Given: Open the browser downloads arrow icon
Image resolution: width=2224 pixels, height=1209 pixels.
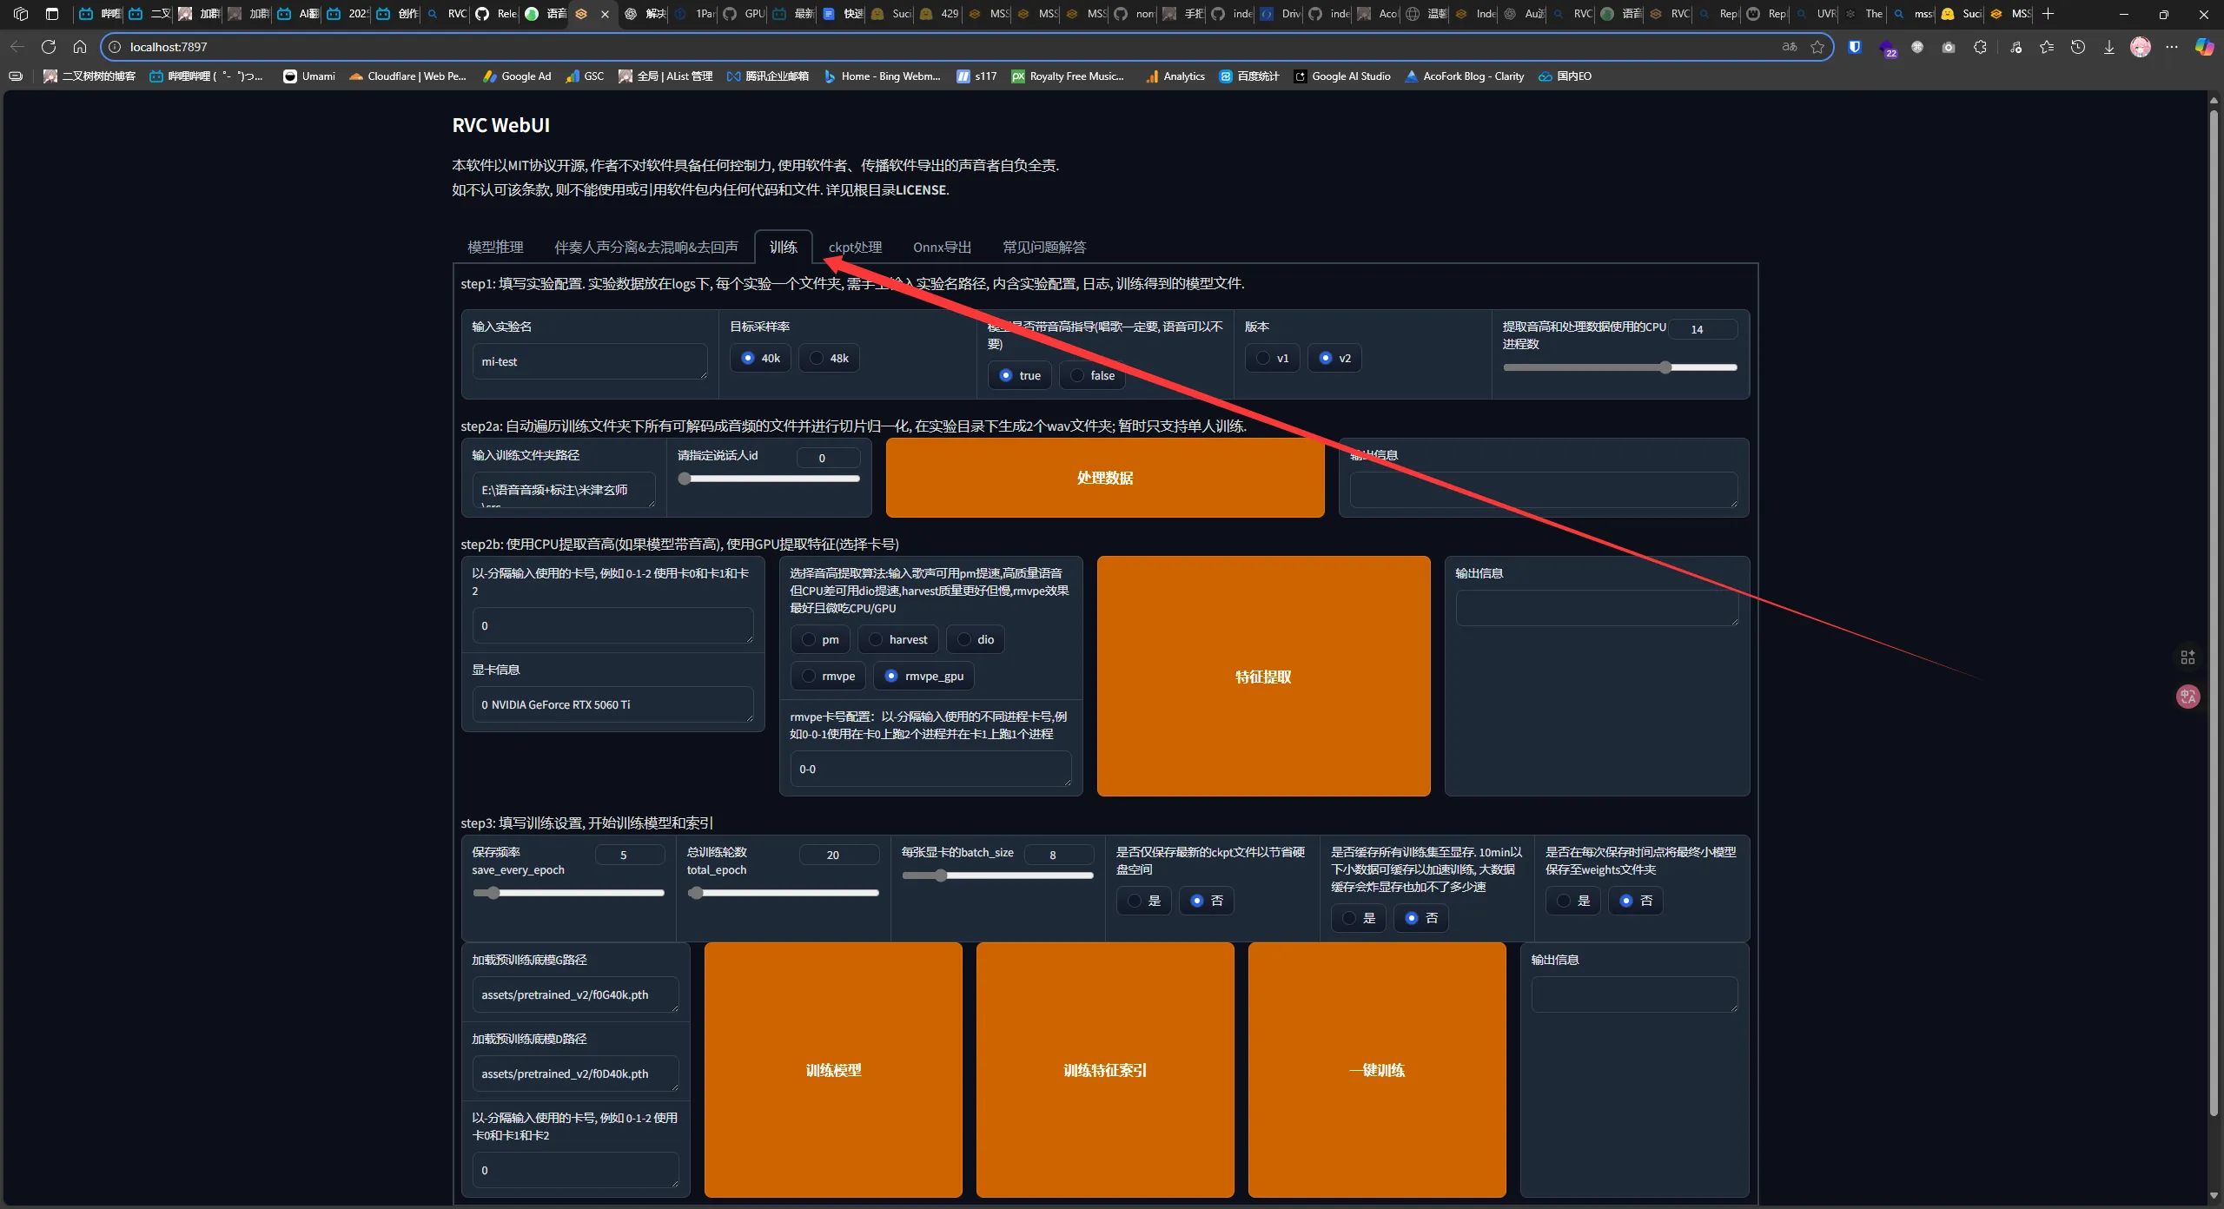Looking at the screenshot, I should pos(2109,47).
